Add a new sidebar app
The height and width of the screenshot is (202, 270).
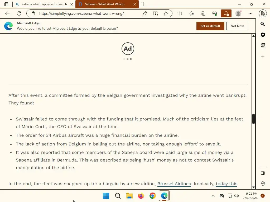click(x=263, y=57)
